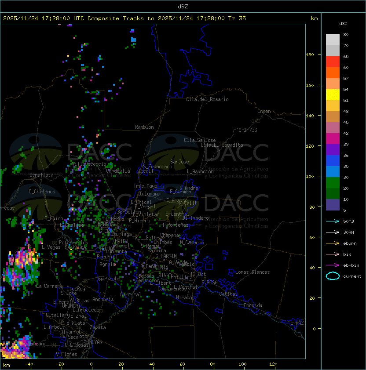Pick the light gray 80 dBZ swatch

coord(333,40)
